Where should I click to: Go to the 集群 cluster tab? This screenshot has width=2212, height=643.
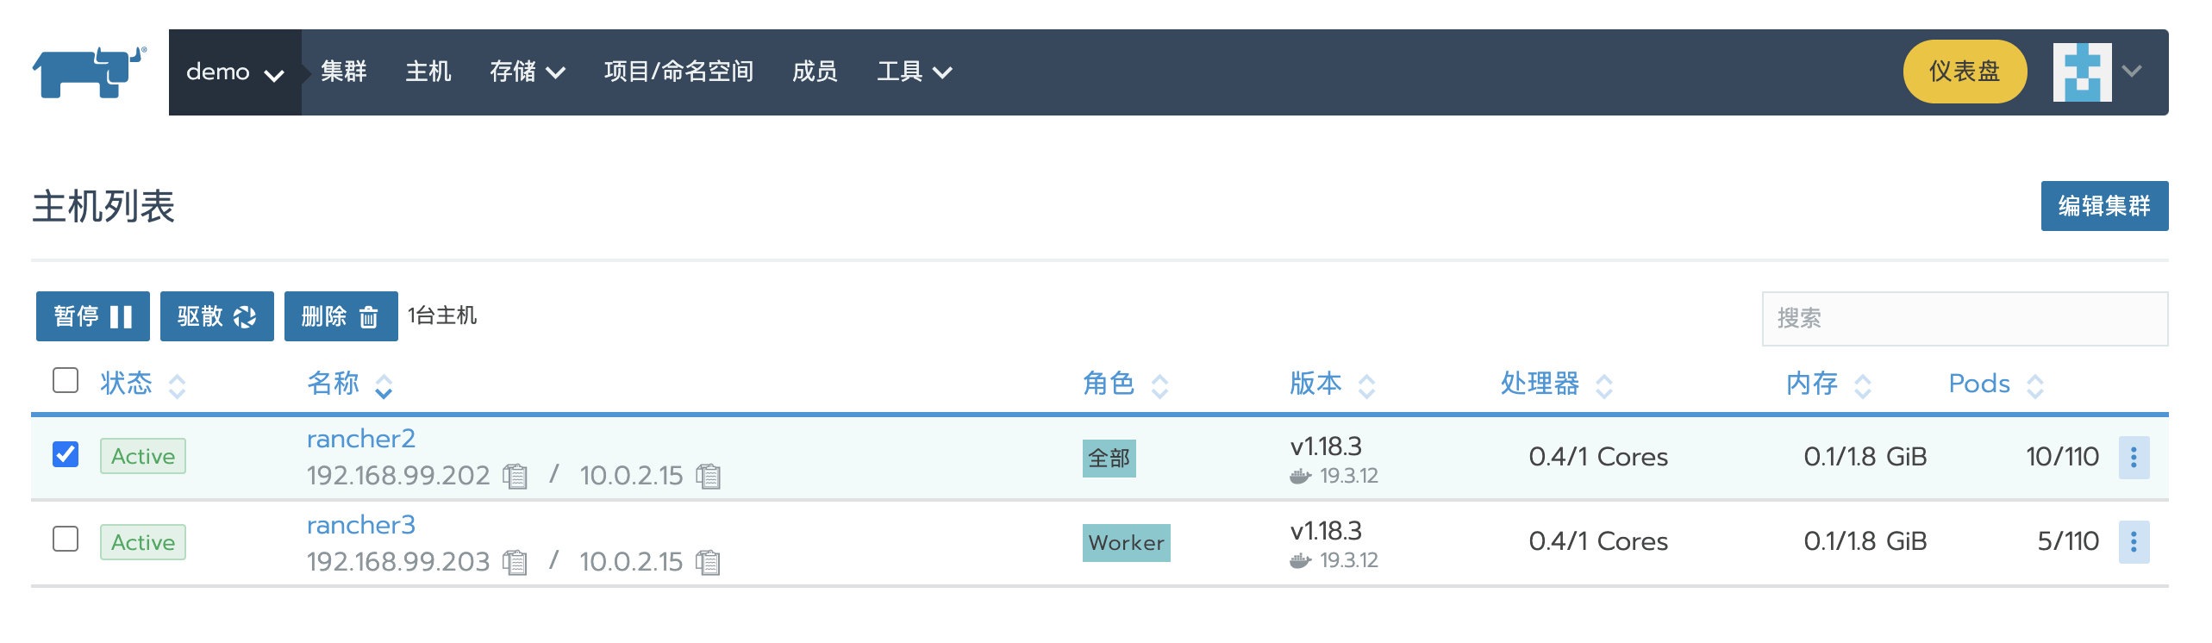coord(343,72)
